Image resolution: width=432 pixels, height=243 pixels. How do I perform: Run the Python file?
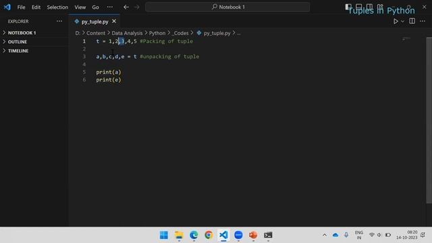(x=396, y=21)
